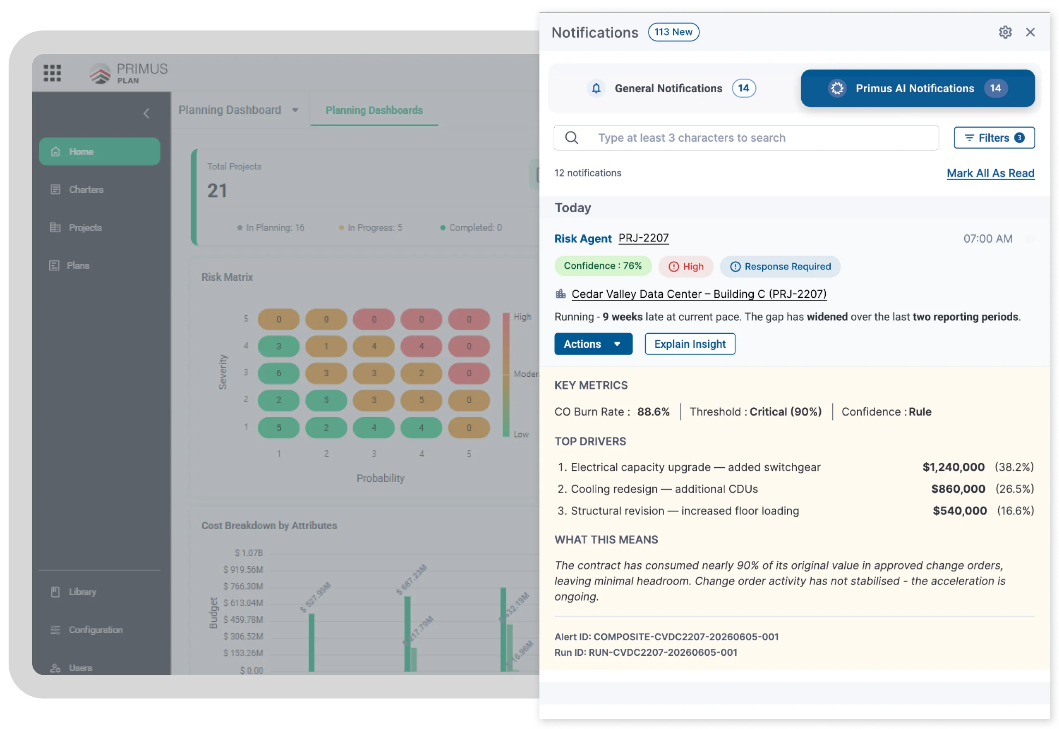Viewport: 1059px width, 729px height.
Task: Expand the Planning Dashboard dropdown arrow
Action: pyautogui.click(x=295, y=110)
